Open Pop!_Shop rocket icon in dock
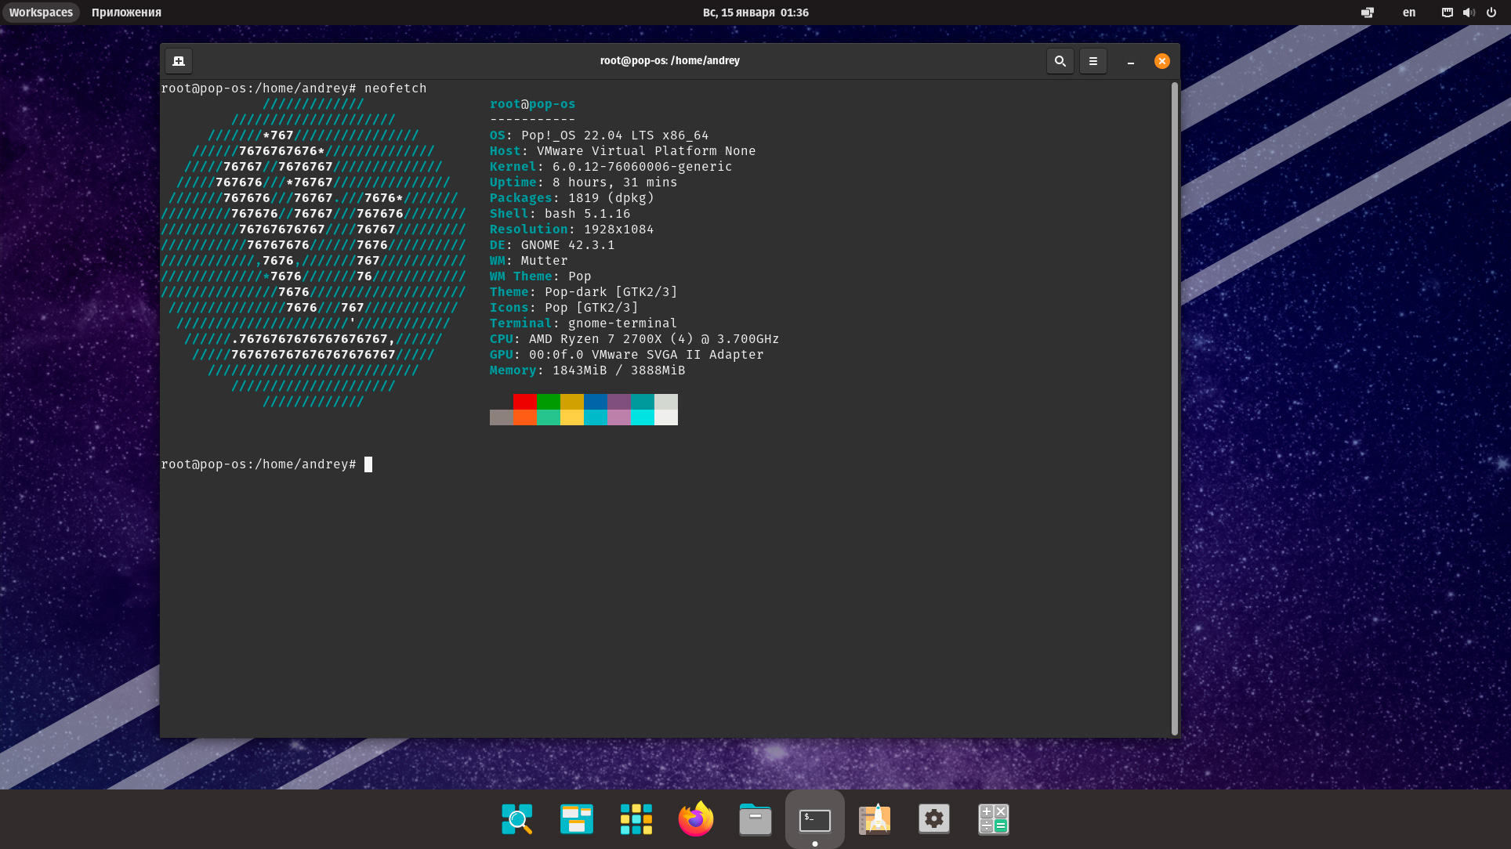 point(875,819)
